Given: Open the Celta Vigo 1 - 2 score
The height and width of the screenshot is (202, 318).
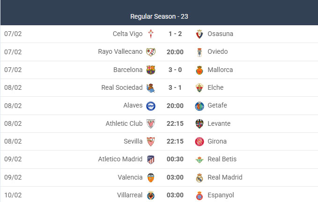Looking at the screenshot, I should click(x=175, y=34).
